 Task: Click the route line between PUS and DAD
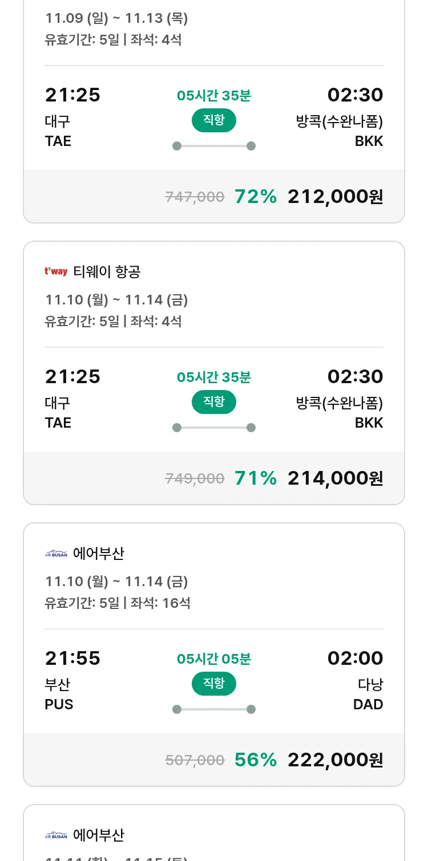(214, 709)
